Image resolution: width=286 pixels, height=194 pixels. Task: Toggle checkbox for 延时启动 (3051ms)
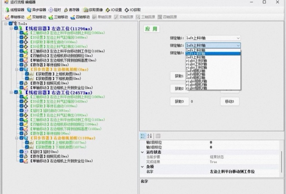tap(21, 111)
